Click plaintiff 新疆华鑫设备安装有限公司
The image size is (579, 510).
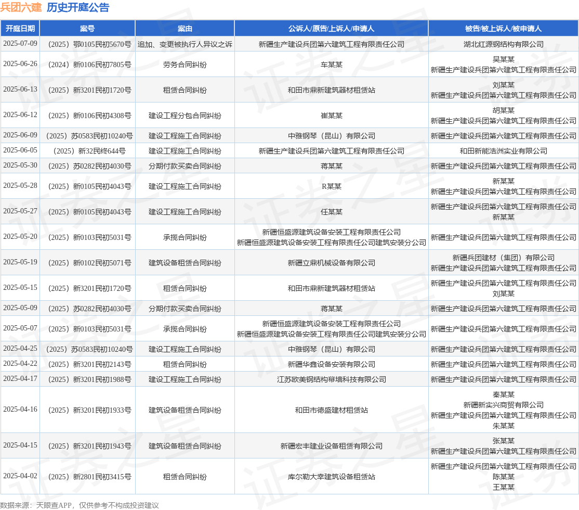pos(331,365)
